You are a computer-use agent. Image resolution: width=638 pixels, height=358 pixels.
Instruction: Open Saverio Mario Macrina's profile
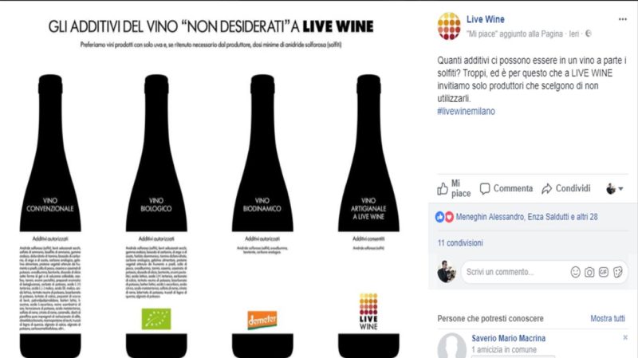(508, 338)
